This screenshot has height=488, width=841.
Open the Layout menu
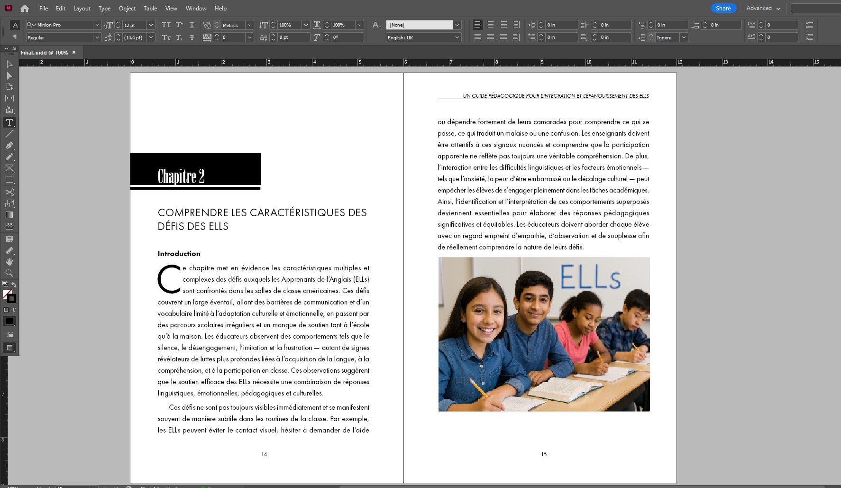82,9
